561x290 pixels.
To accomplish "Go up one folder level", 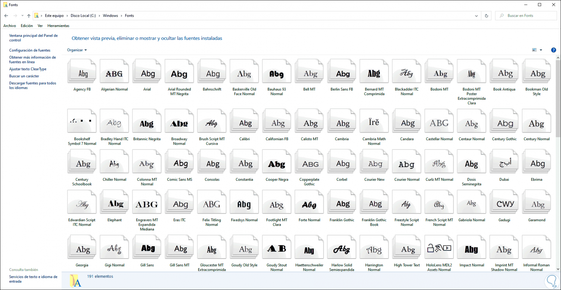I will [29, 16].
